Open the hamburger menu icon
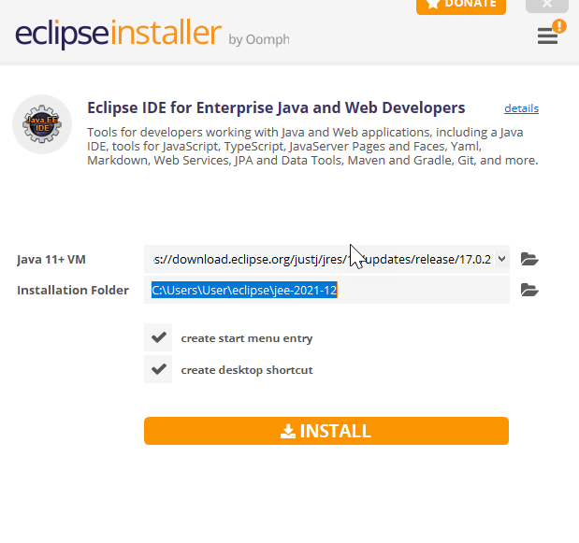Image resolution: width=579 pixels, height=543 pixels. (x=547, y=36)
